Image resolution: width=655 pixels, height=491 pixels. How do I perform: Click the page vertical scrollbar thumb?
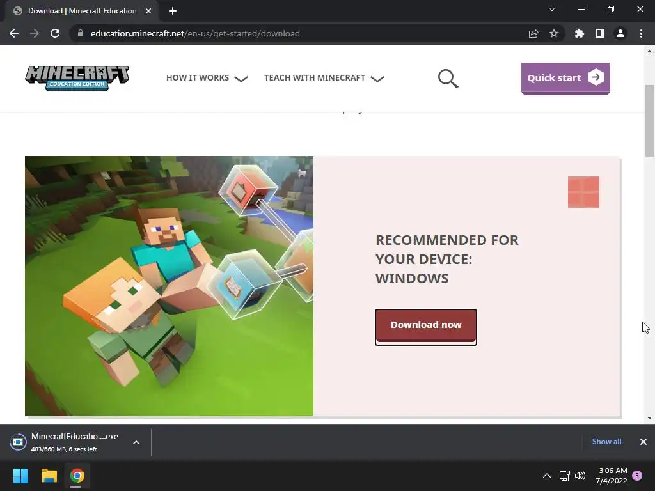pyautogui.click(x=649, y=120)
